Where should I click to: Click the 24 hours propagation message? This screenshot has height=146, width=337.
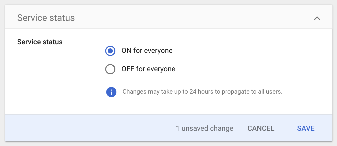tap(202, 92)
